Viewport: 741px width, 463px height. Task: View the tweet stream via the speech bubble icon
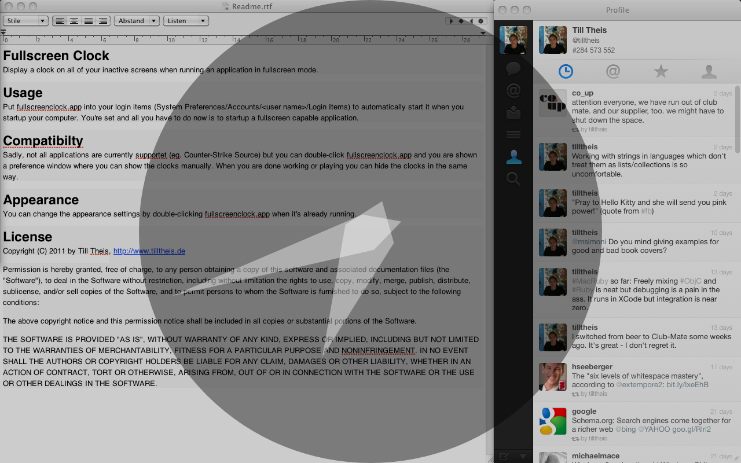point(513,68)
